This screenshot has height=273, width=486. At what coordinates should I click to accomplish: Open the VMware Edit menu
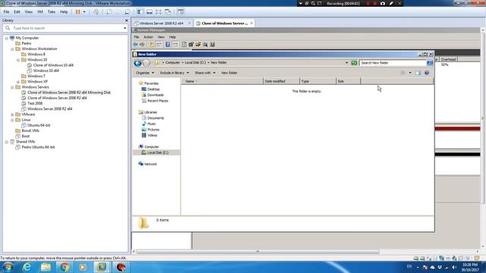click(x=17, y=12)
